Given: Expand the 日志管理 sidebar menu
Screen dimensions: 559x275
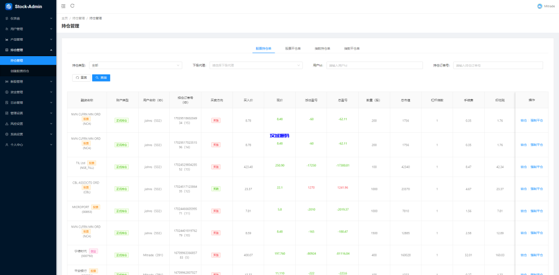Looking at the screenshot, I should (x=28, y=102).
